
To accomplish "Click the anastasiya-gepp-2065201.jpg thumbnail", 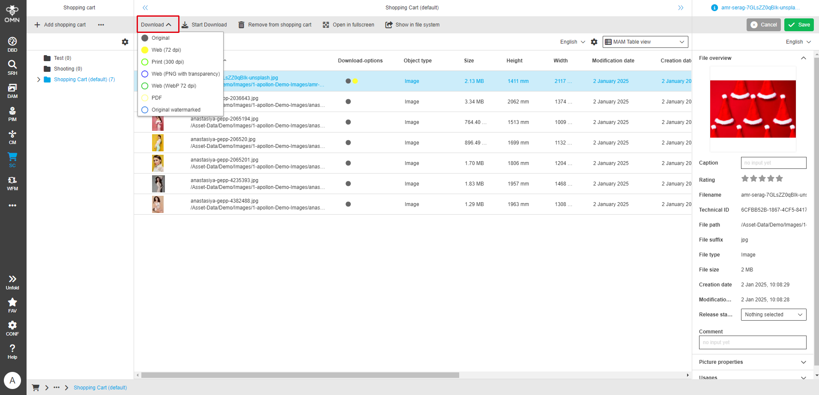I will (158, 163).
